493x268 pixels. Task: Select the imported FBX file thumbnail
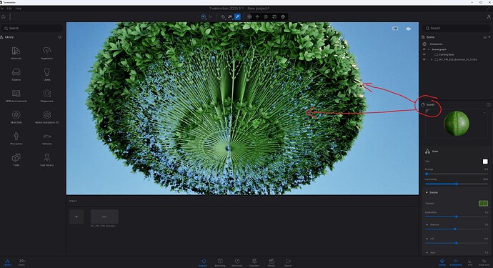[x=104, y=217]
